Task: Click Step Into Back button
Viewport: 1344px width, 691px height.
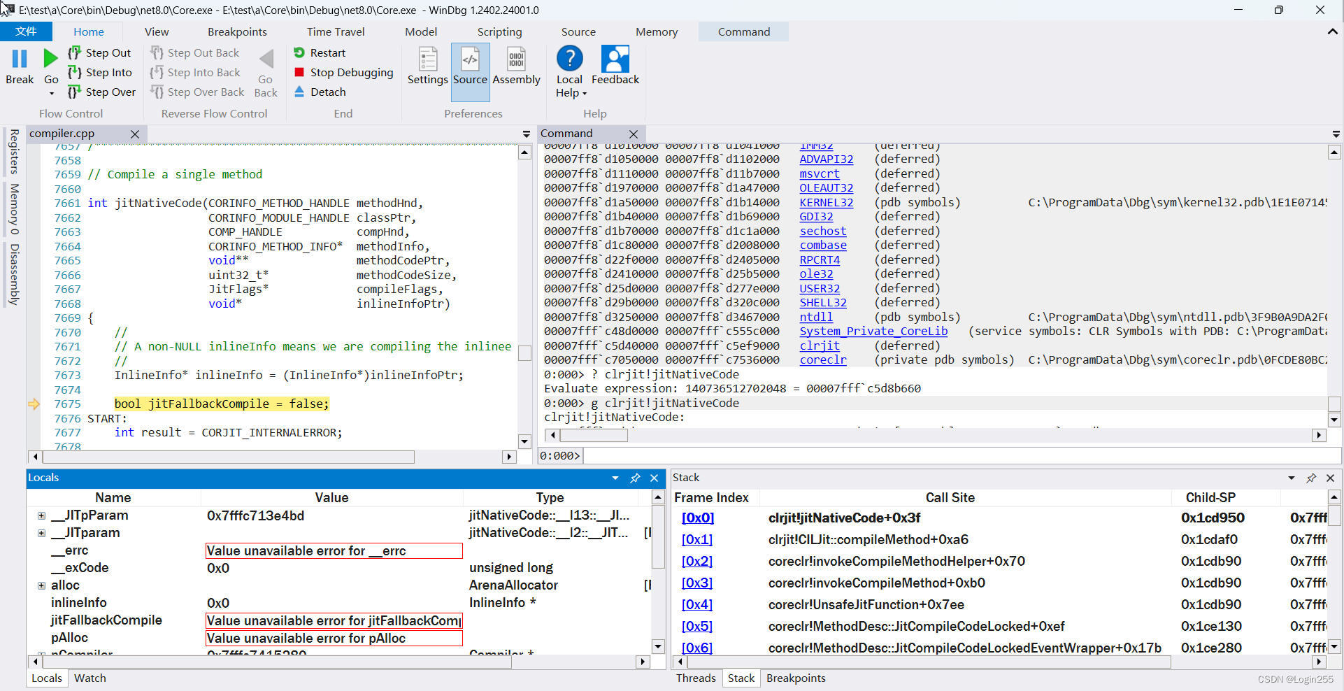Action: (195, 72)
